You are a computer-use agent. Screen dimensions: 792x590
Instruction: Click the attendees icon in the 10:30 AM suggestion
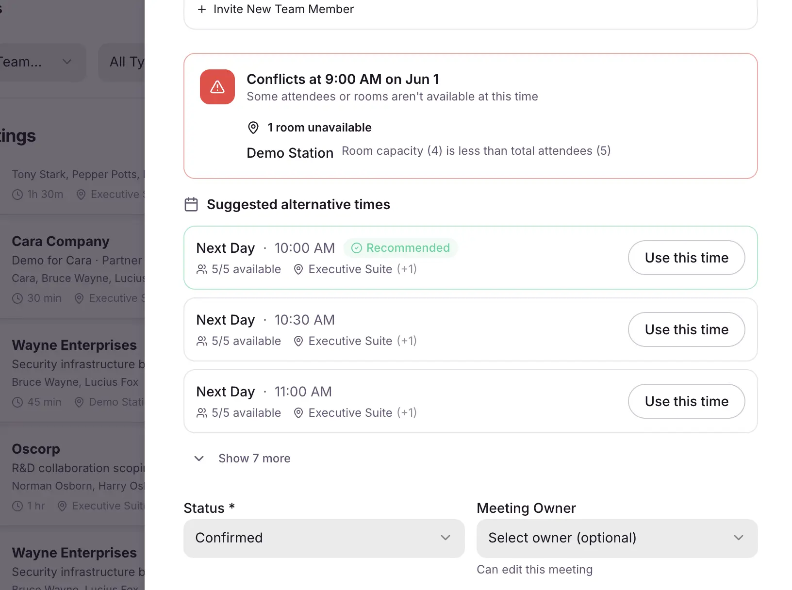(x=202, y=341)
